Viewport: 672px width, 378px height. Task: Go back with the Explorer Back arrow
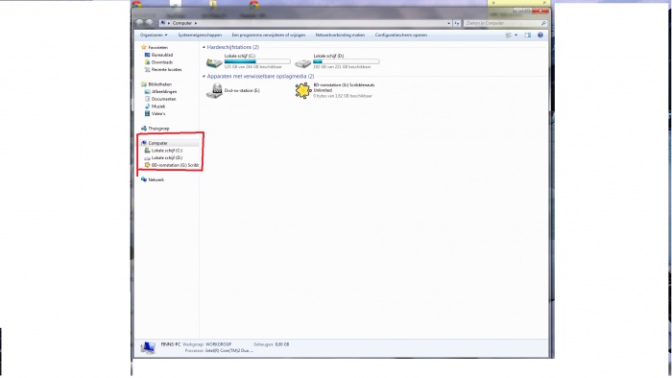[139, 23]
